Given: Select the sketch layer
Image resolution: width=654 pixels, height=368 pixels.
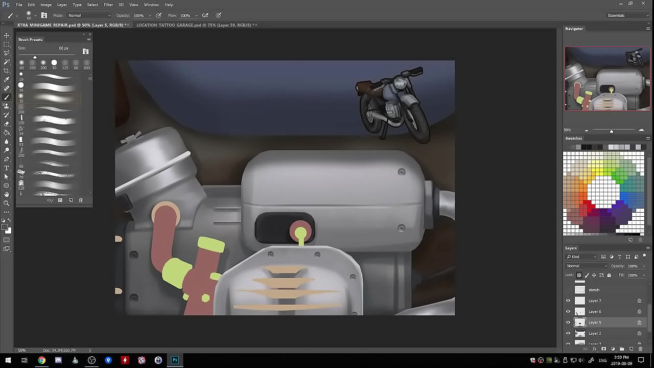Looking at the screenshot, I should tap(594, 290).
